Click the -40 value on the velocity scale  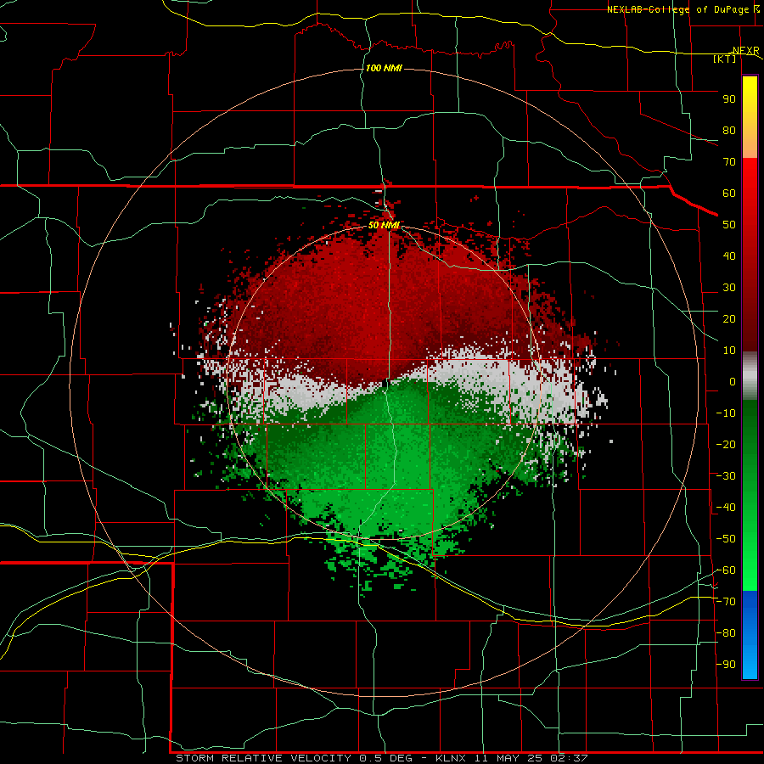726,508
